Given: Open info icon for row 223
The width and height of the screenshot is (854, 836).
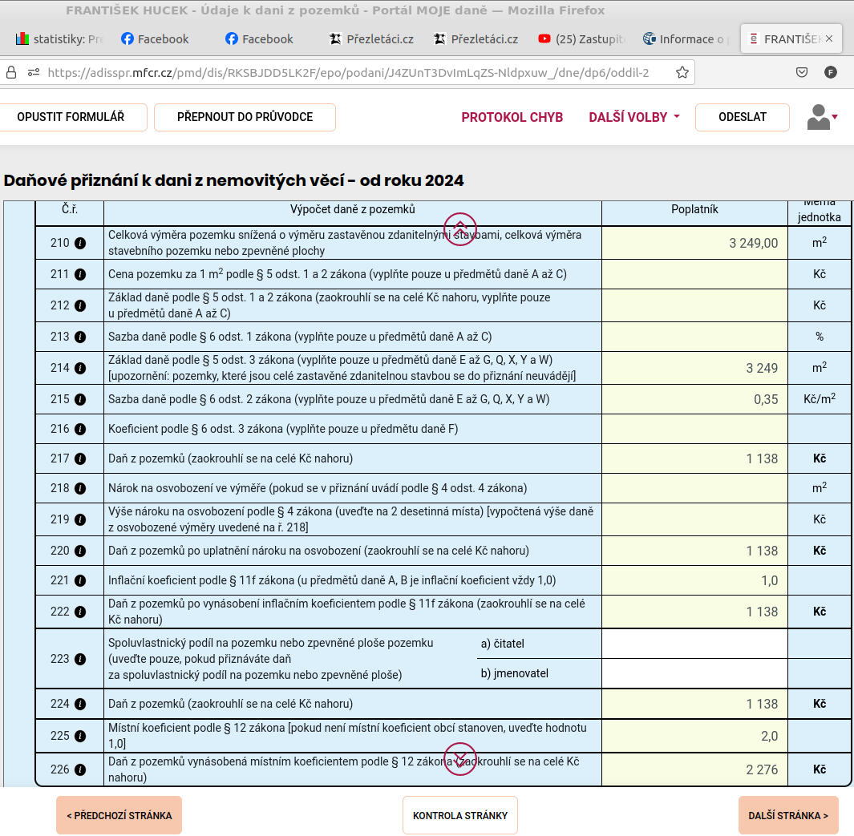Looking at the screenshot, I should (x=80, y=659).
